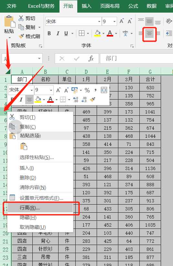Viewport: 173px width, 266px height.
Task: Toggle Italic in the ribbon
Action: 58,33
